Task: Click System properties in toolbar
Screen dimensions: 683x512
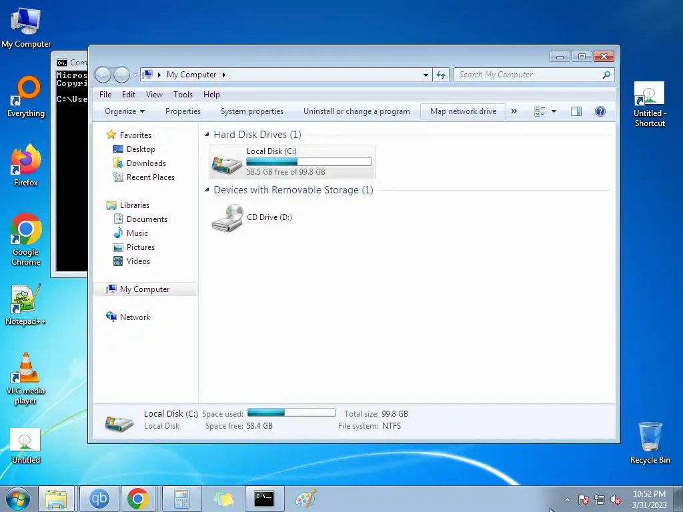Action: point(251,111)
